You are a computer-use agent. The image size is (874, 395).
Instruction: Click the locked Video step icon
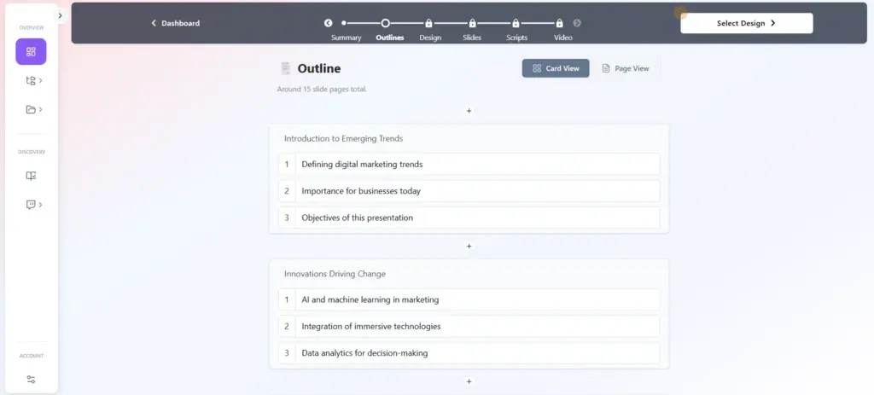click(559, 24)
